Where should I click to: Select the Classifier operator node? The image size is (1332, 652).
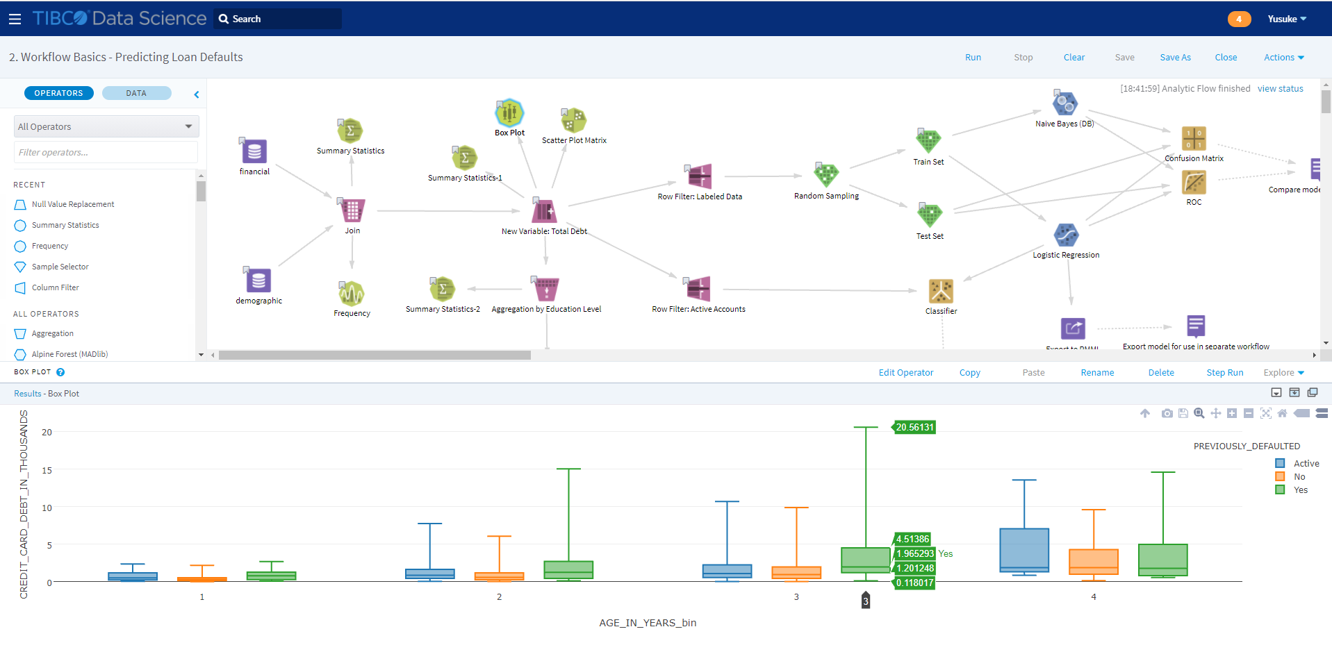tap(941, 291)
